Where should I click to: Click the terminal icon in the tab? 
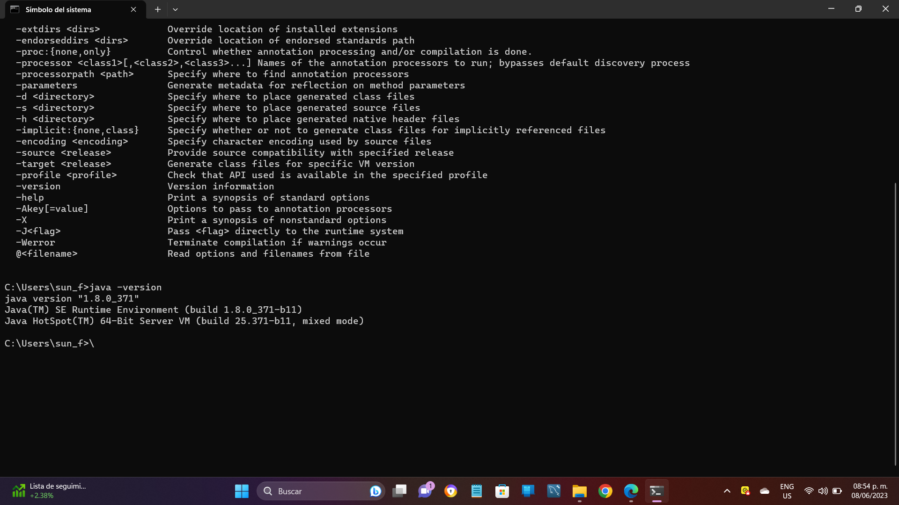click(x=15, y=9)
